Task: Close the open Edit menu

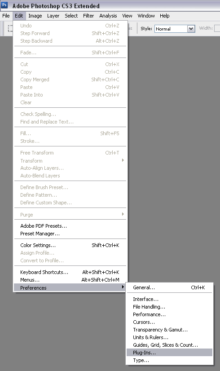Action: click(x=19, y=16)
